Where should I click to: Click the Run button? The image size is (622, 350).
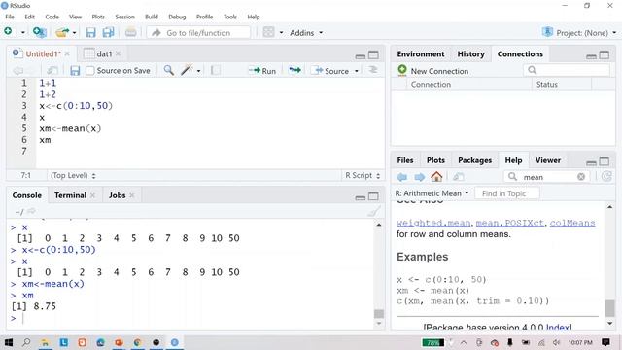point(261,71)
